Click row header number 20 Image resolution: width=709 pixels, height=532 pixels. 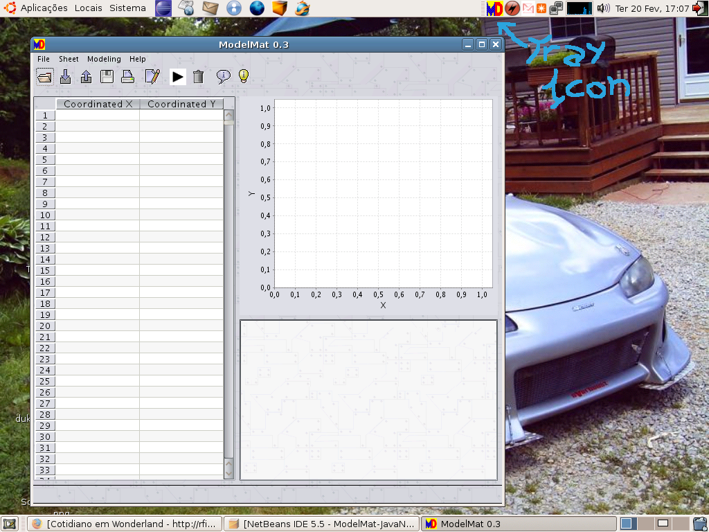click(45, 326)
